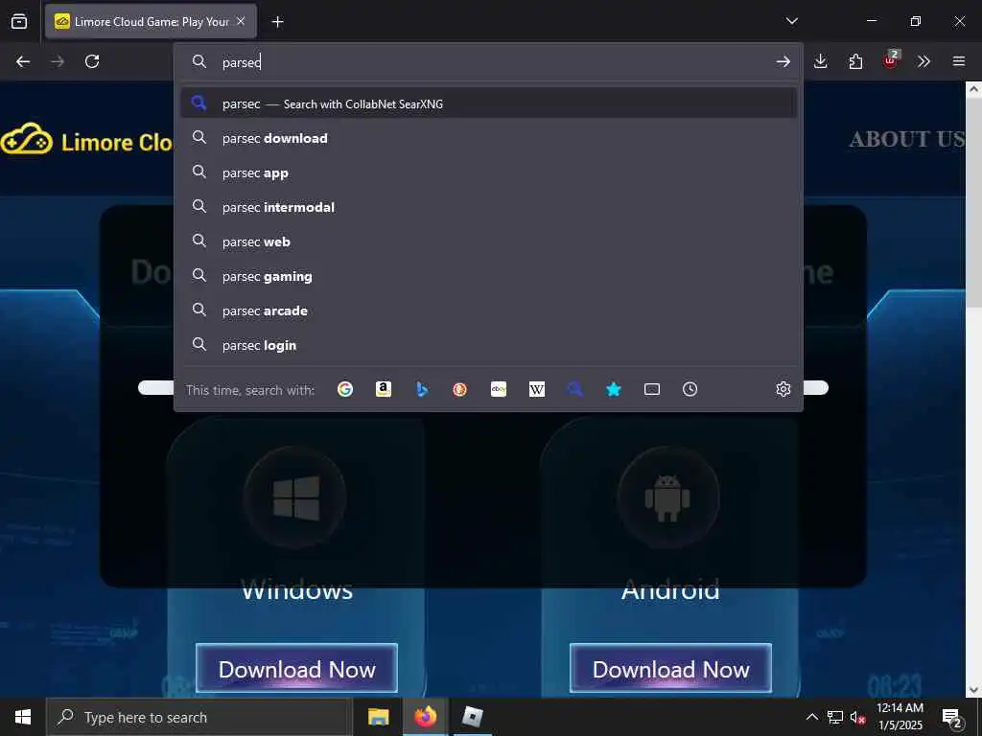Open a new tab
The width and height of the screenshot is (982, 736).
click(277, 22)
